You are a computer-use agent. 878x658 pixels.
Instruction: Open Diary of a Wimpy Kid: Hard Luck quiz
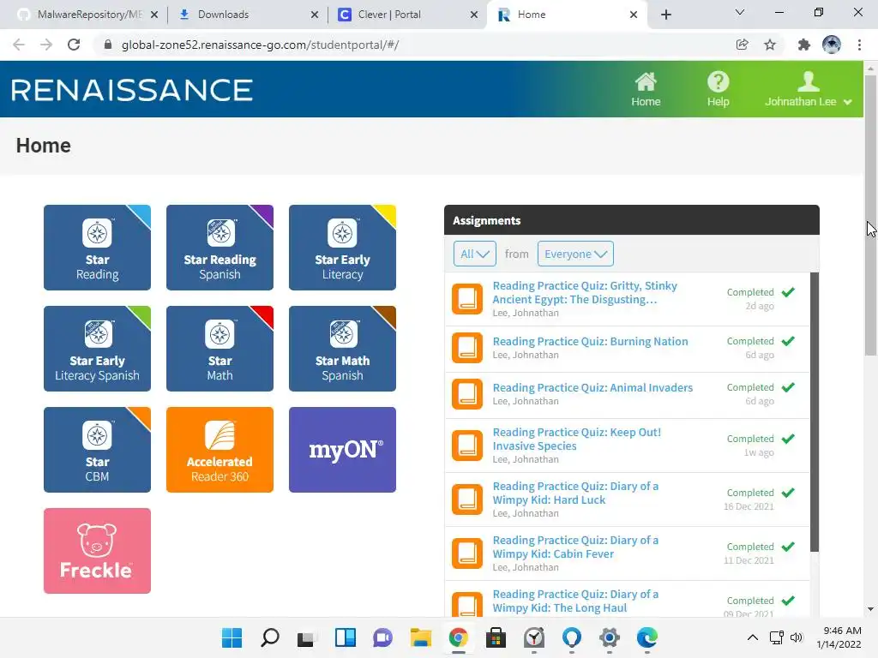575,493
